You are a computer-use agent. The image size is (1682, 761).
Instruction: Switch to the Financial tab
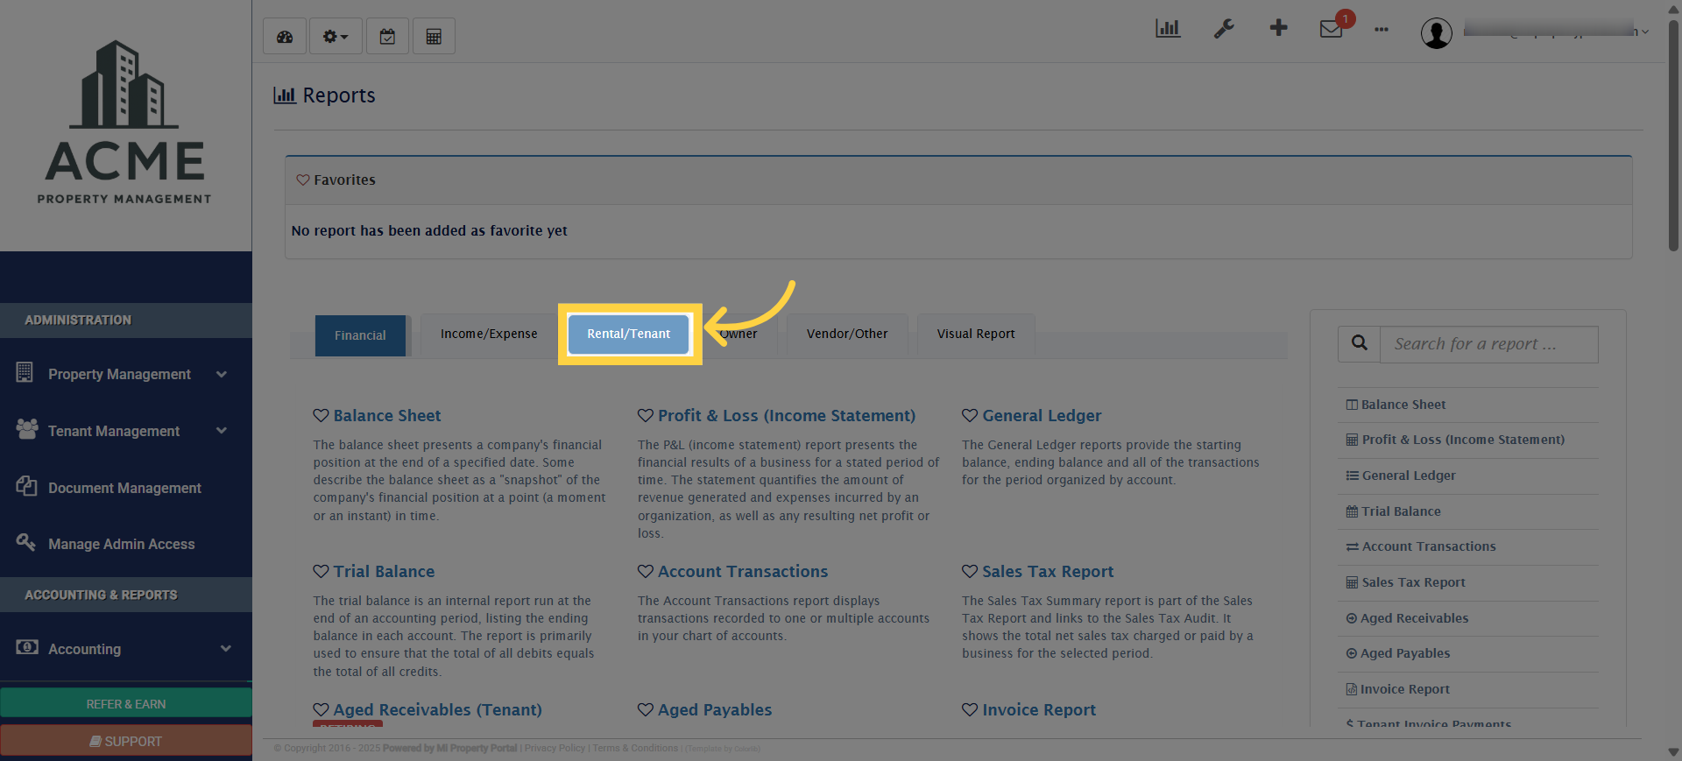[x=360, y=335]
